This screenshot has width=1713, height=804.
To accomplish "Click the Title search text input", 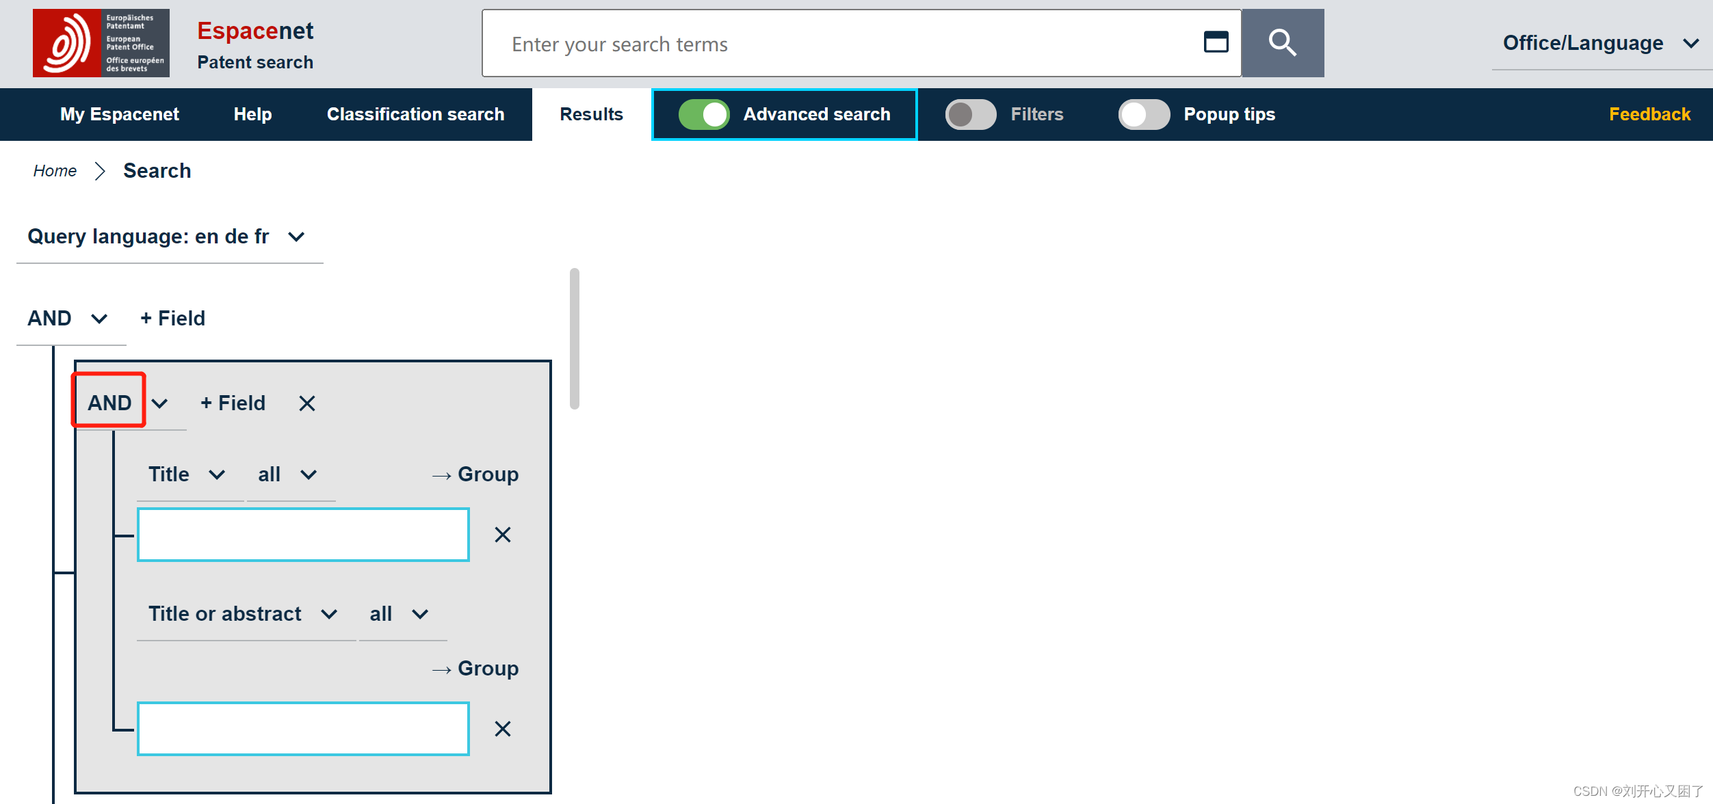I will point(303,535).
